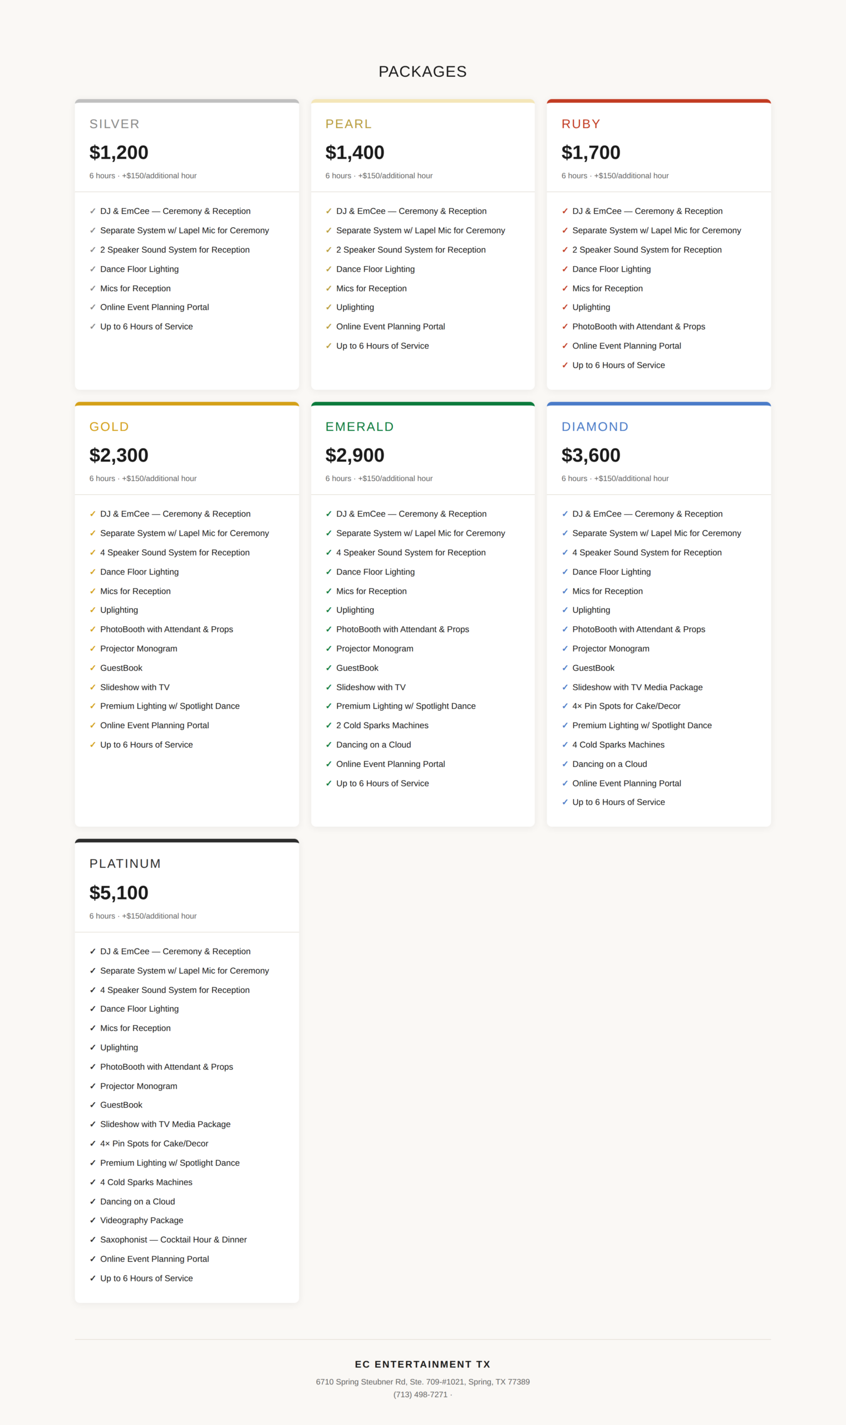Image resolution: width=846 pixels, height=1425 pixels.
Task: Click the checkmark beside Uplighting in Pearl package
Action: [x=328, y=307]
